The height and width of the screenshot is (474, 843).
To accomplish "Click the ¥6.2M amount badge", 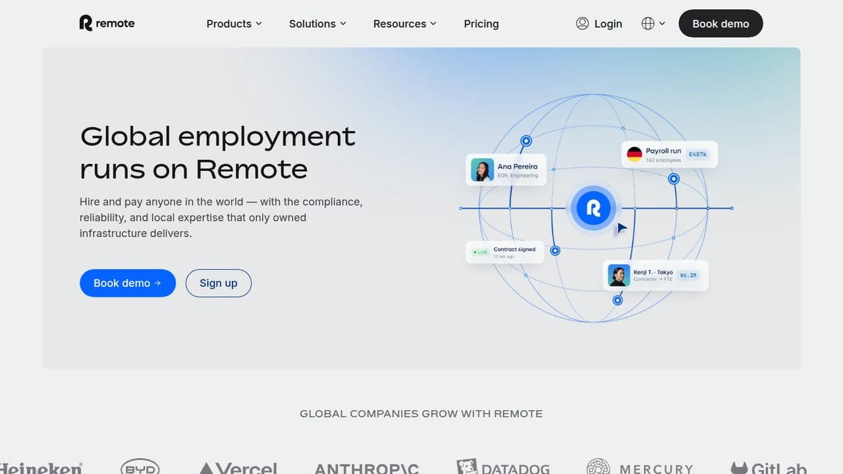I will coord(688,276).
